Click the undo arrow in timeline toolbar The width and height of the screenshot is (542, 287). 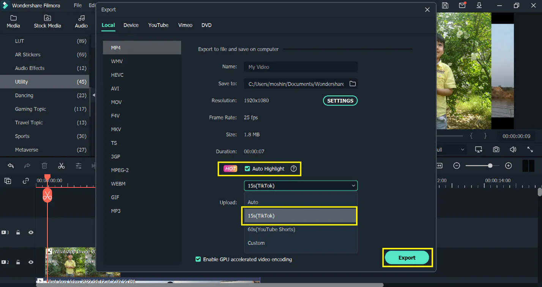tap(11, 166)
